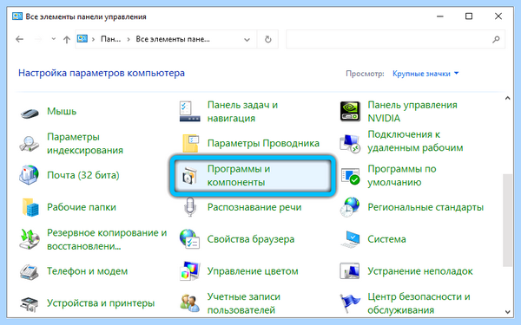
Task: Open the Управление цветом icon
Action: [x=189, y=271]
